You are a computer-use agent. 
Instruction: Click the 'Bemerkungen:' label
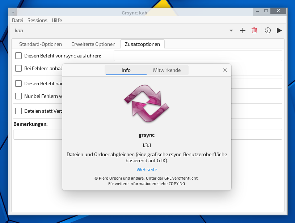point(30,124)
